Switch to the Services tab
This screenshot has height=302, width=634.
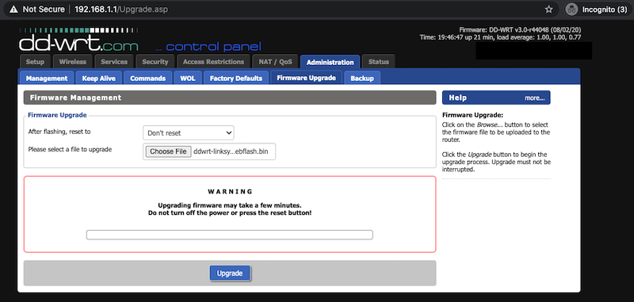coord(114,62)
